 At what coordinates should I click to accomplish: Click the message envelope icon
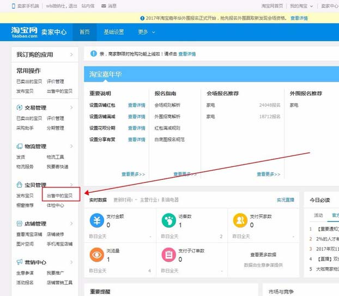click(x=104, y=6)
